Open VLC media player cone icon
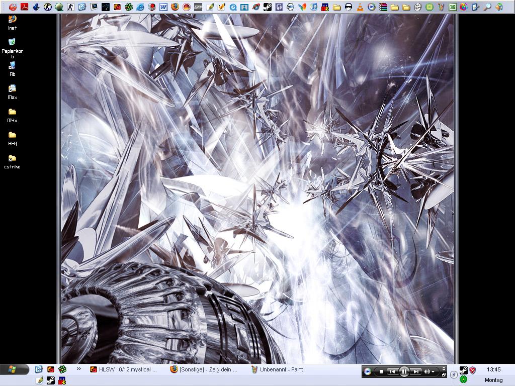This screenshot has width=515, height=386. pyautogui.click(x=360, y=7)
